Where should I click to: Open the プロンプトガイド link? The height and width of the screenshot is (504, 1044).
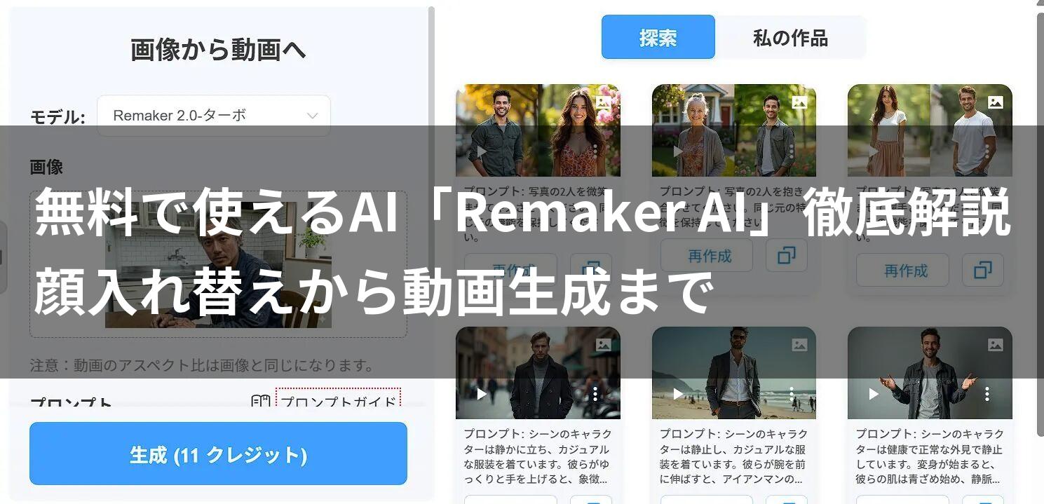338,402
